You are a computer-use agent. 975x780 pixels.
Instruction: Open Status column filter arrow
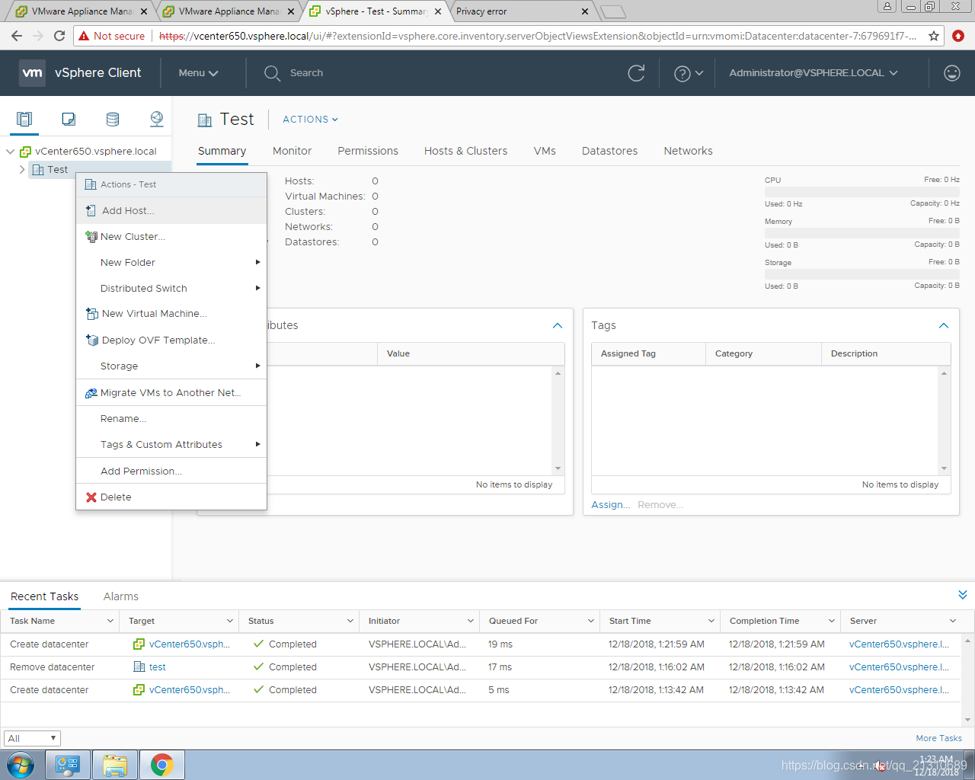(350, 621)
